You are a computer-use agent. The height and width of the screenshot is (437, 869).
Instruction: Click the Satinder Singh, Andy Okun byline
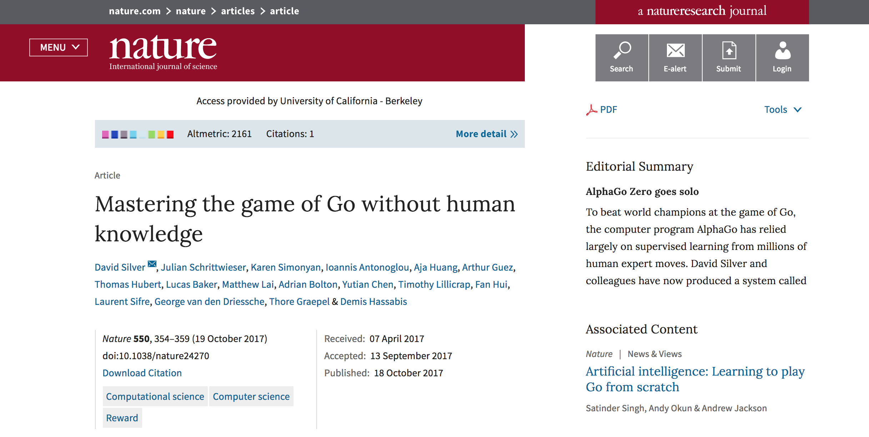coord(676,408)
